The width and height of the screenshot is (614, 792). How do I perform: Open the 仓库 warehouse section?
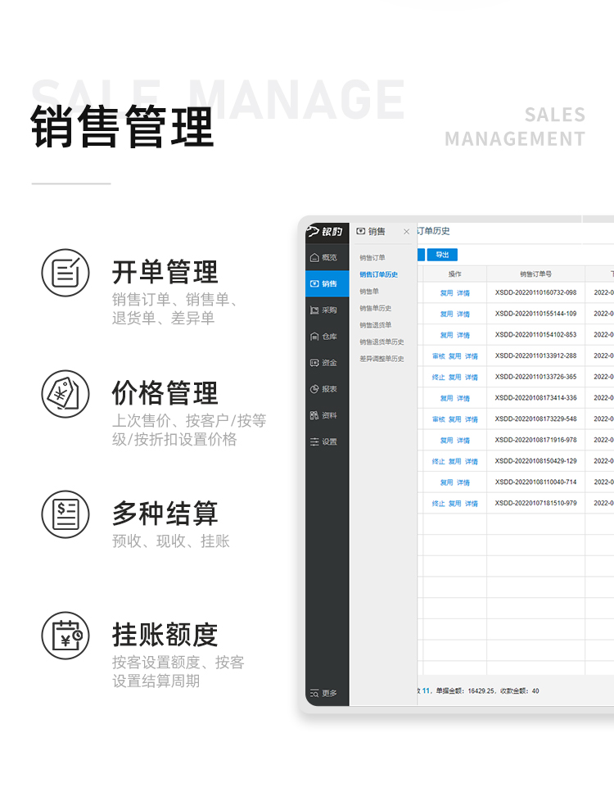(327, 337)
